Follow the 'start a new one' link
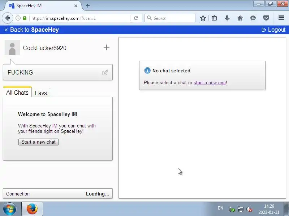 pyautogui.click(x=210, y=83)
